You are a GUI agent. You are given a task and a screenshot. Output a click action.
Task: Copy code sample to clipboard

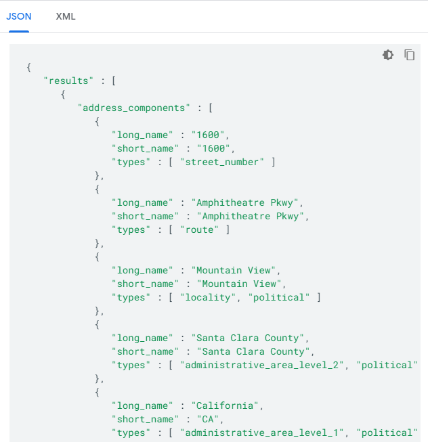pyautogui.click(x=410, y=55)
